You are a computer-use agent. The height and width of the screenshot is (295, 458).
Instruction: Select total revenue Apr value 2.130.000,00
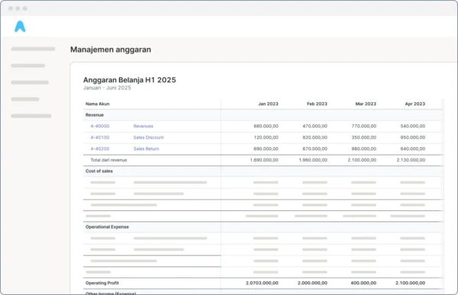point(411,160)
